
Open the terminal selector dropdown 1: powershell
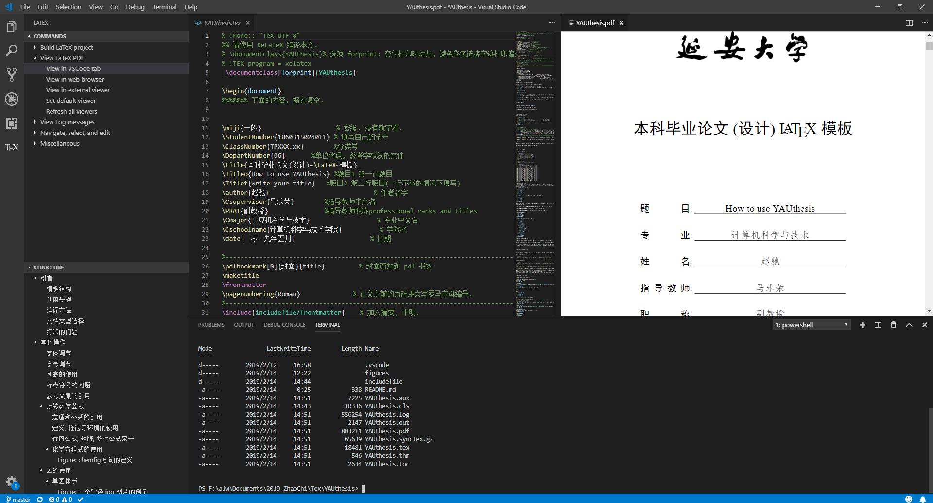[x=812, y=325]
